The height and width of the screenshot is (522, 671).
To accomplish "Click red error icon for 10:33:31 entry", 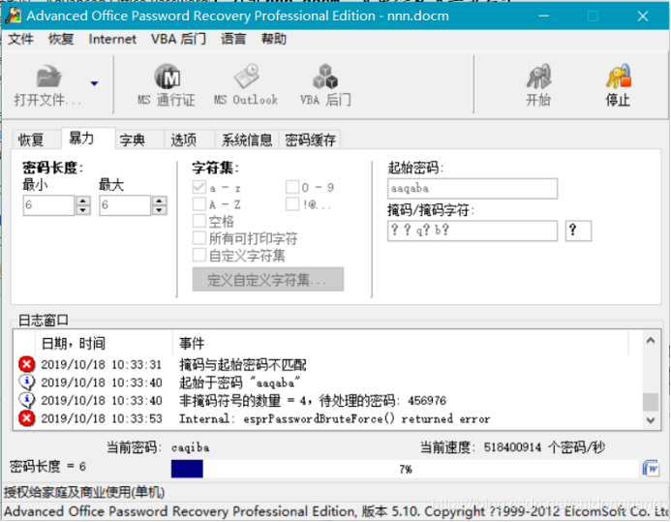I will coord(26,364).
